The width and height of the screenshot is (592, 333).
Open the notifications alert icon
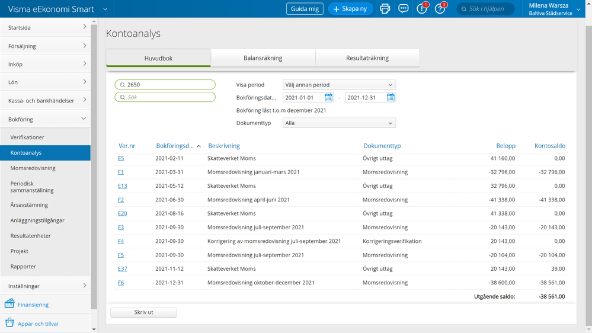[422, 8]
